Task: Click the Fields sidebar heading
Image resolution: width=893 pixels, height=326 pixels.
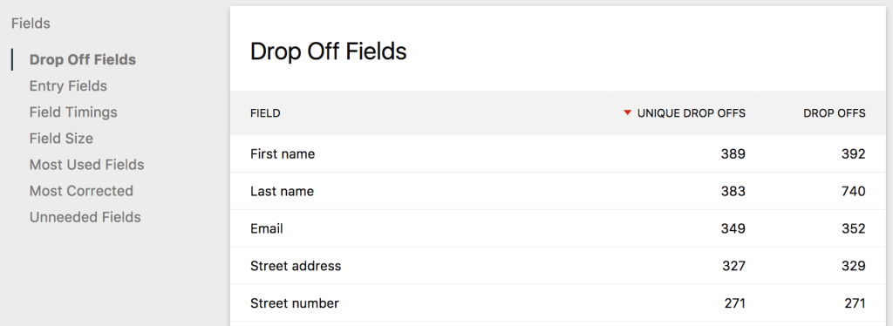Action: tap(31, 24)
